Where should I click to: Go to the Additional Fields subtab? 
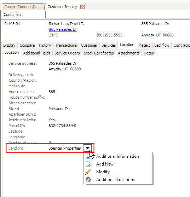(37, 53)
